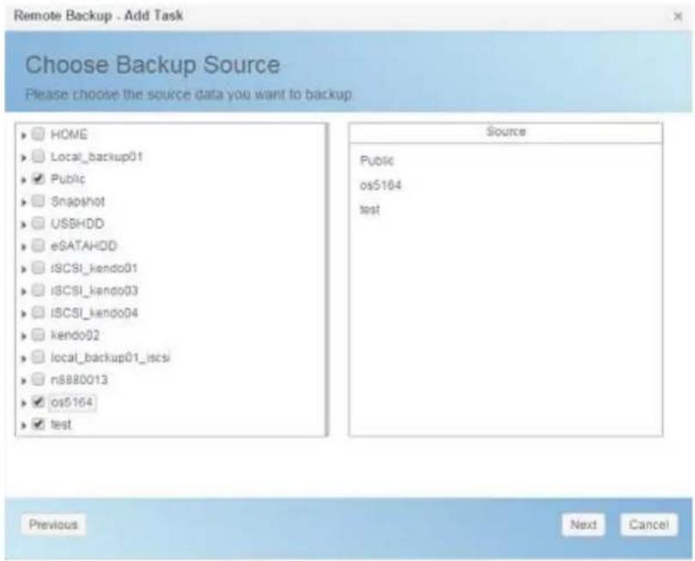Select the test label in folder tree
Viewport: 695px width, 561px height.
pos(61,424)
